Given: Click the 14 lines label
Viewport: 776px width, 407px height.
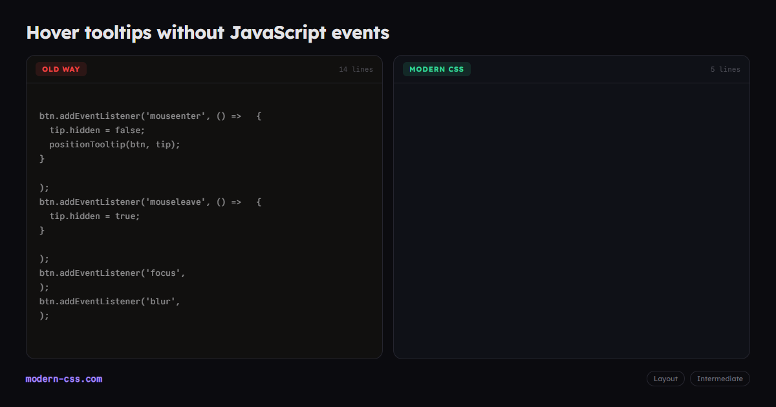Looking at the screenshot, I should tap(356, 69).
